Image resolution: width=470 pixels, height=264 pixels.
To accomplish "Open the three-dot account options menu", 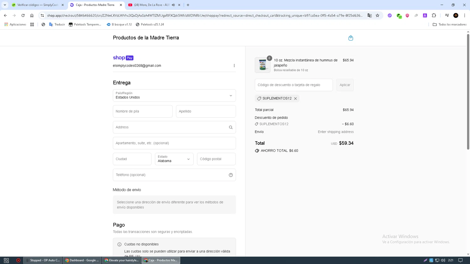I will tap(234, 66).
